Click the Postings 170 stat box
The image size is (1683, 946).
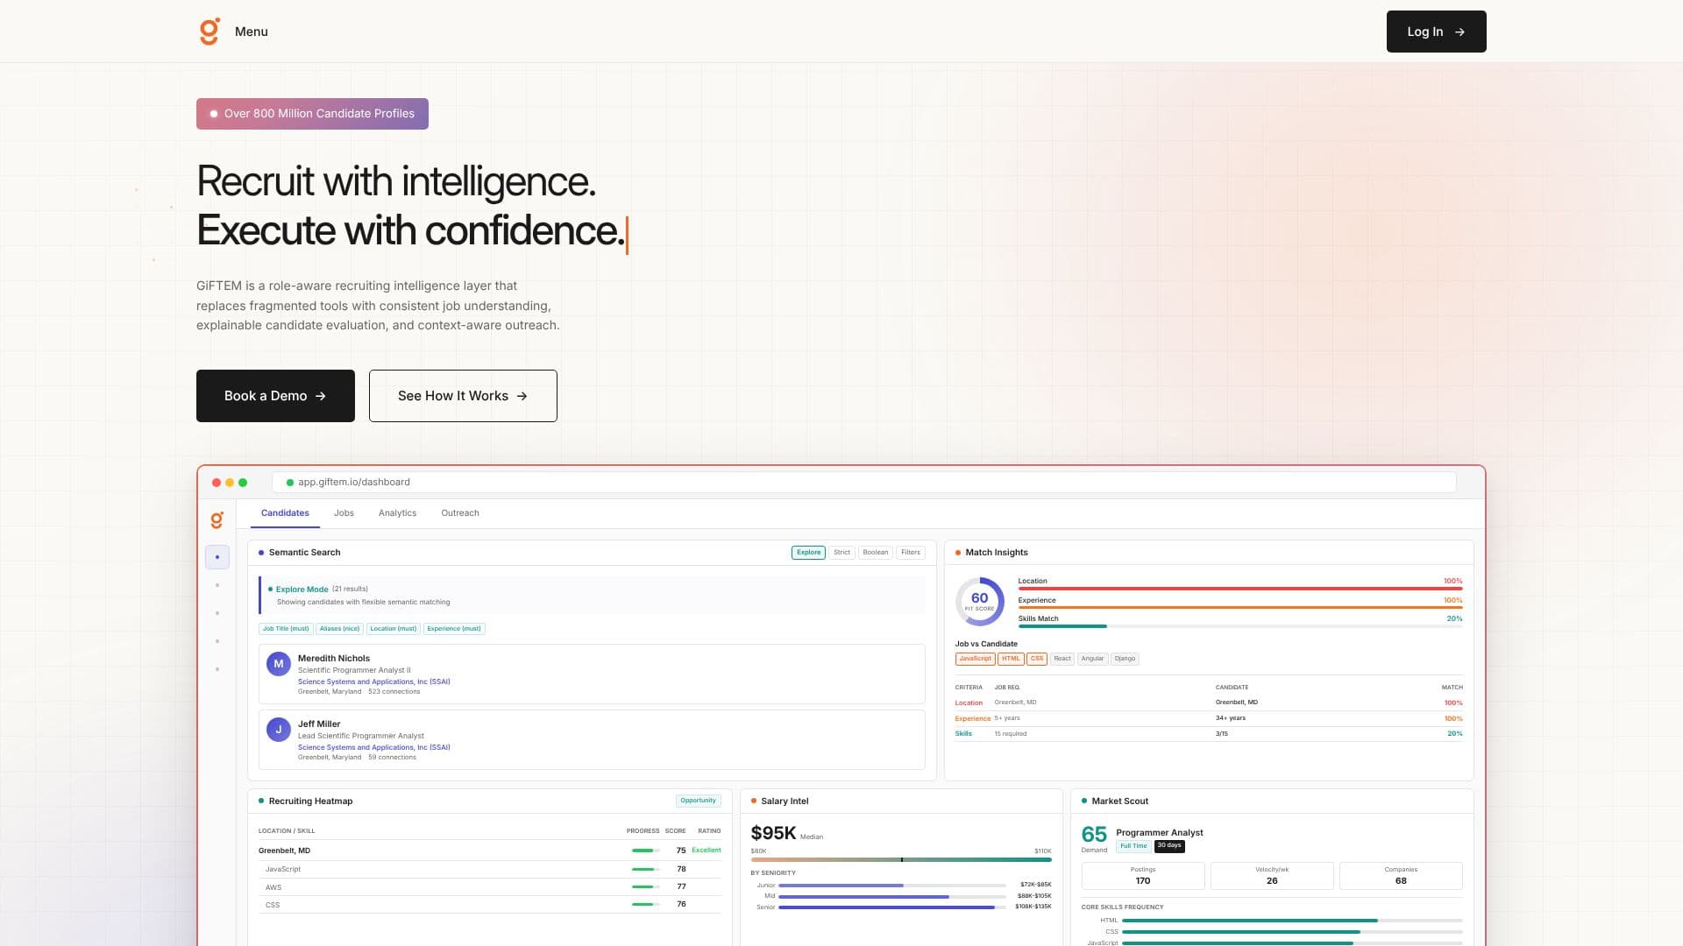click(x=1143, y=876)
